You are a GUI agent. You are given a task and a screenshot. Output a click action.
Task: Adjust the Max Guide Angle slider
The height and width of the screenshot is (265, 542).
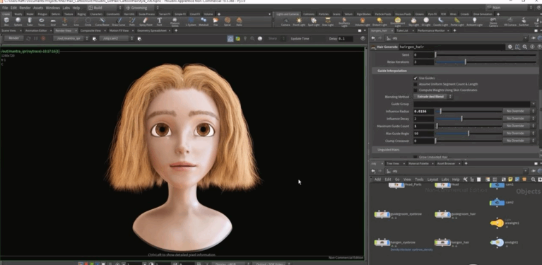coord(469,134)
